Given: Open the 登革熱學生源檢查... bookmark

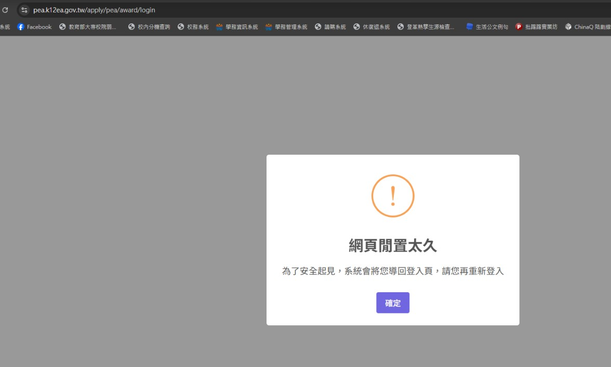Looking at the screenshot, I should pyautogui.click(x=426, y=27).
